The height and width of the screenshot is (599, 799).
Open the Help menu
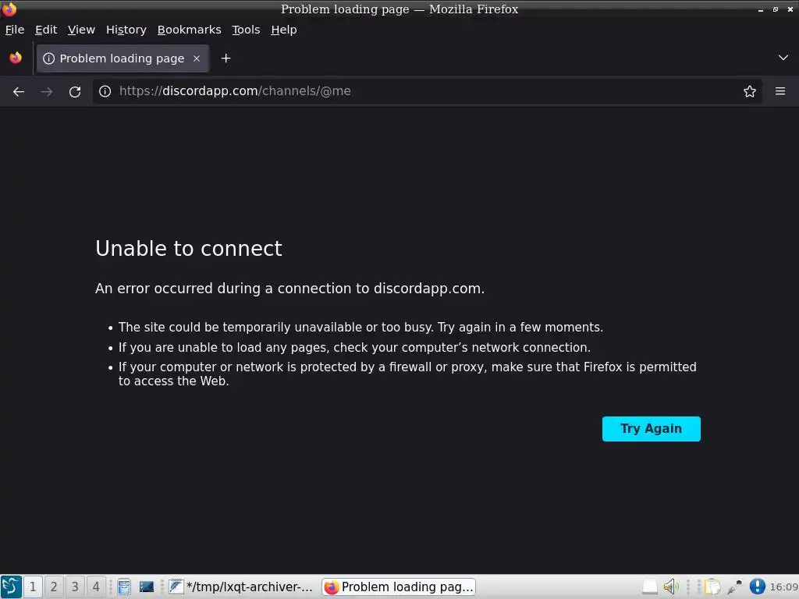click(x=284, y=30)
